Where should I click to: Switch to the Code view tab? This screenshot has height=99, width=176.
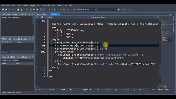[154, 89]
